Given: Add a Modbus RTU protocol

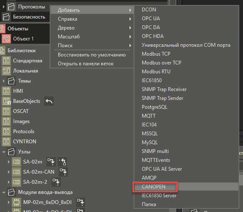Looking at the screenshot, I should coord(186,72).
